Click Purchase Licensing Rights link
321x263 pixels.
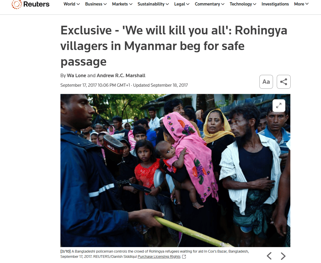[x=159, y=257]
